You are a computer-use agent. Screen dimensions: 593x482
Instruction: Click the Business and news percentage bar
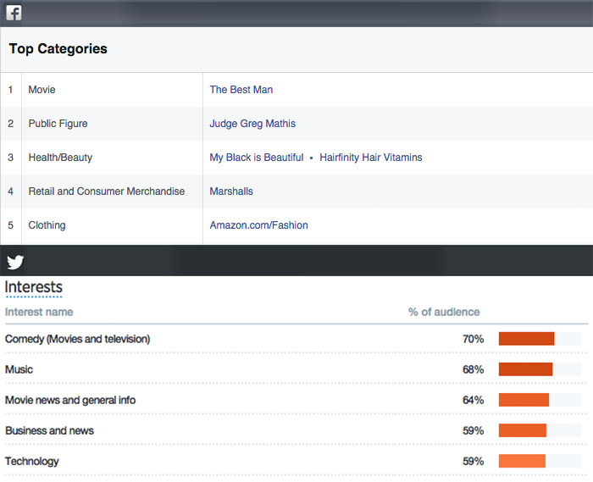click(x=540, y=430)
